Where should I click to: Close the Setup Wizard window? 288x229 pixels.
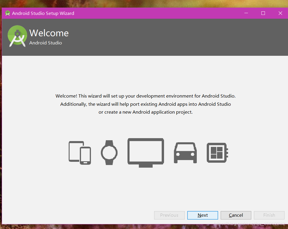(280, 13)
